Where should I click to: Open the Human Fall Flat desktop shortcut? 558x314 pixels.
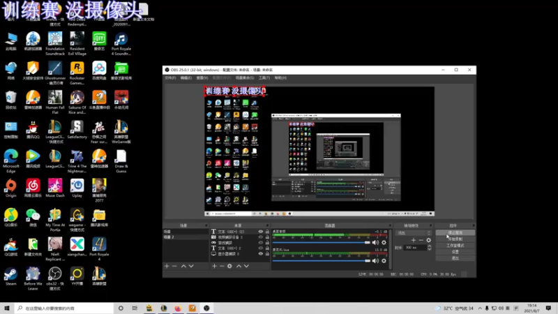coord(55,102)
